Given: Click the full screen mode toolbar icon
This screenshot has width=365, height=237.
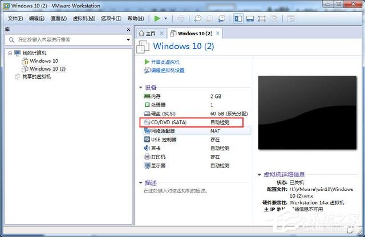Looking at the screenshot, I should [x=262, y=18].
